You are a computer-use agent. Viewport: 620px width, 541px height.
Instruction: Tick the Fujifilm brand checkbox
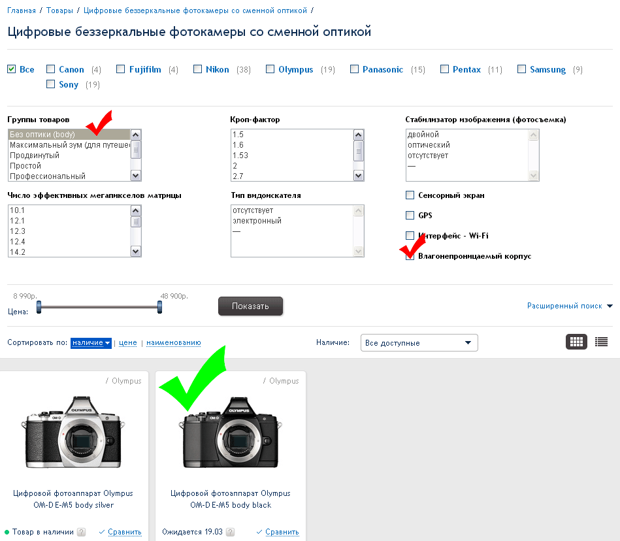click(121, 69)
